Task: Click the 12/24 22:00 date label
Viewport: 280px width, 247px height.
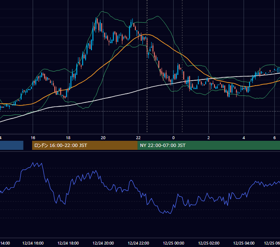Action: [138, 243]
